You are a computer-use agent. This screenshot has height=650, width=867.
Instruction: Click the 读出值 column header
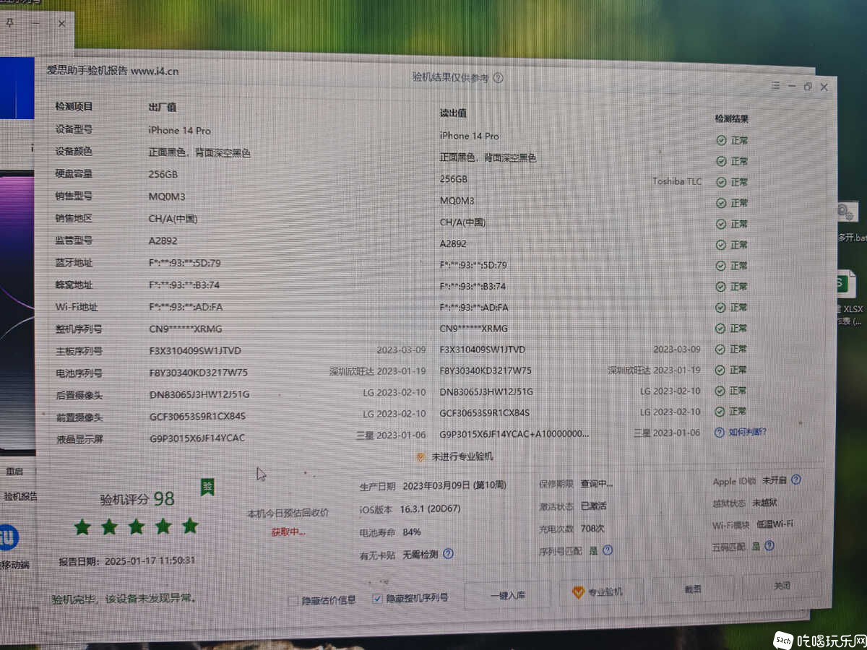[453, 113]
